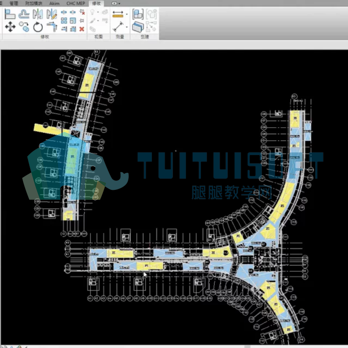Click the red Delete icon
Image resolution: width=348 pixels, height=348 pixels.
pyautogui.click(x=82, y=29)
